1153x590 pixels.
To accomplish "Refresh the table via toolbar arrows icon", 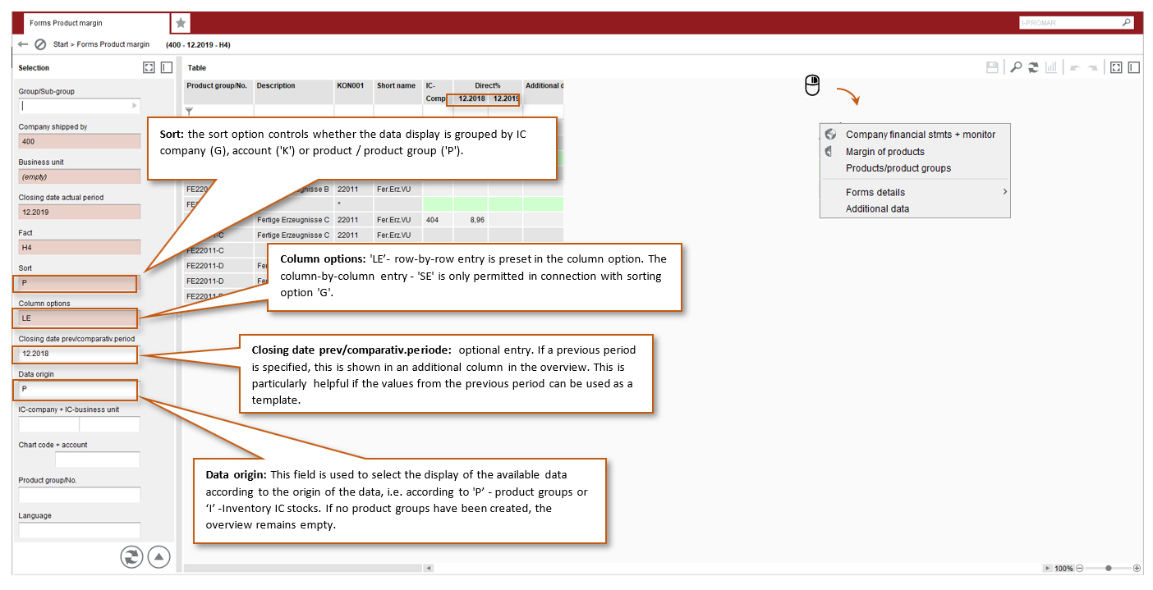I will 1033,67.
